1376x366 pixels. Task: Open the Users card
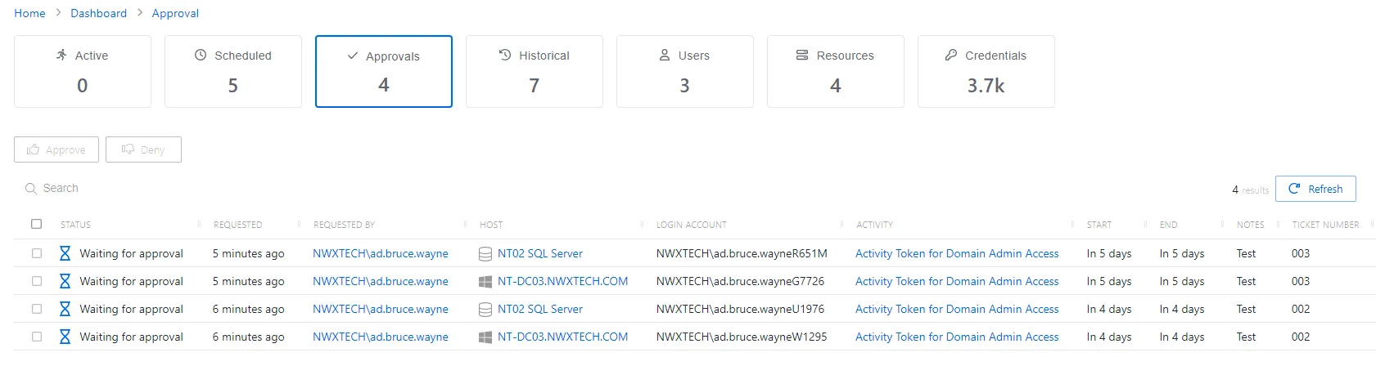685,71
